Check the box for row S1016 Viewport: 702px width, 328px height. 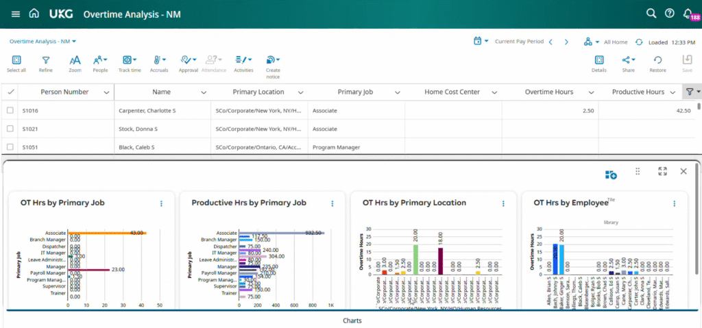(10, 110)
